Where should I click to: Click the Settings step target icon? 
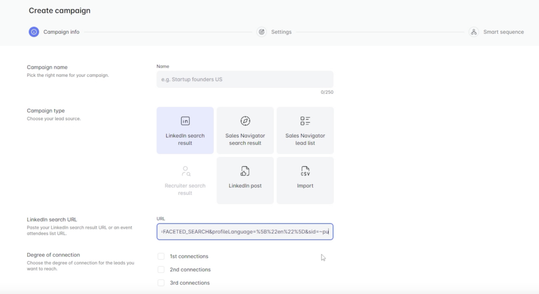pyautogui.click(x=262, y=32)
